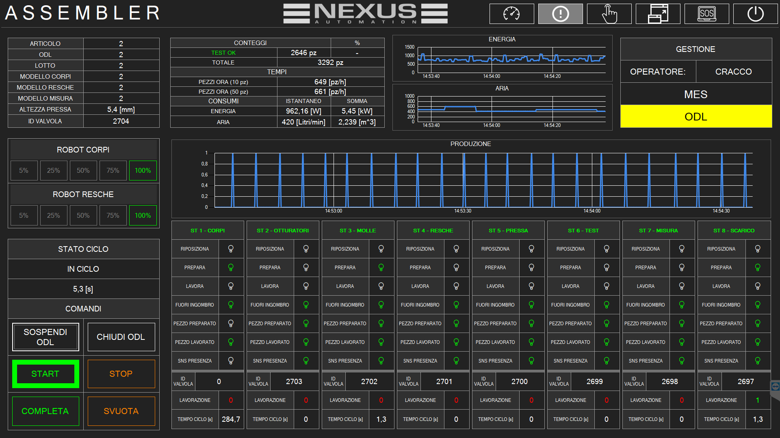Open the speedometer gauge dashboard icon
Screen dimensions: 780x438
(511, 14)
